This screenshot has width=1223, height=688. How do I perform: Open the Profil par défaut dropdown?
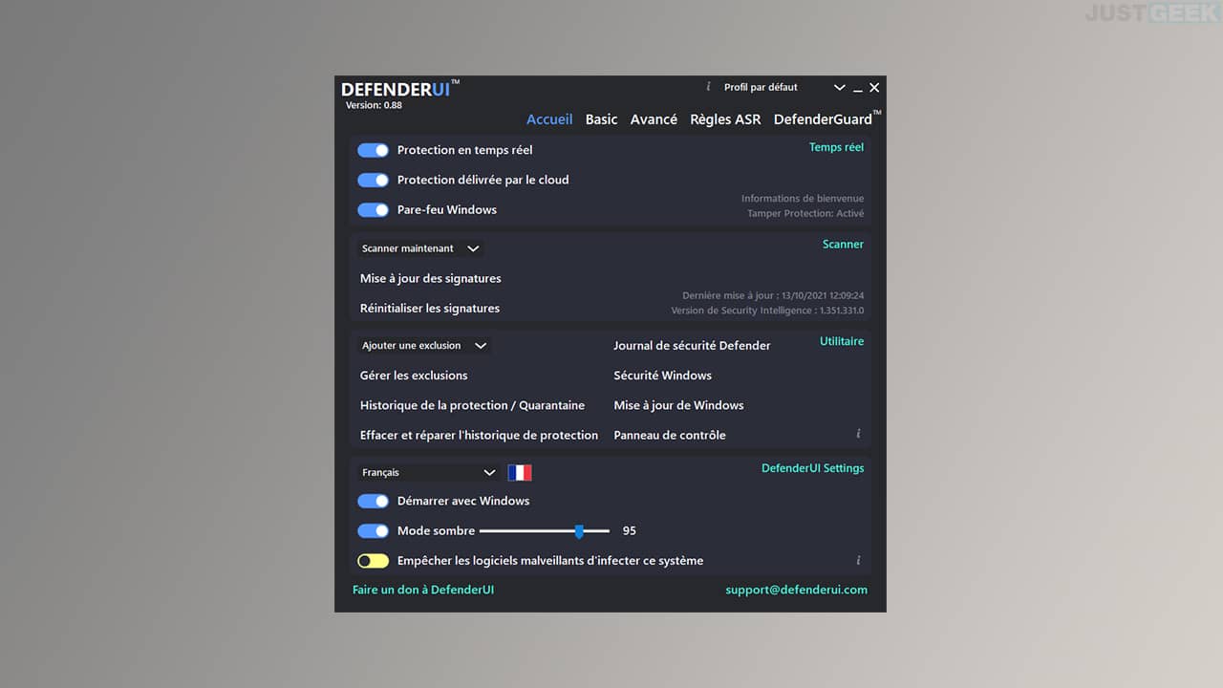783,87
